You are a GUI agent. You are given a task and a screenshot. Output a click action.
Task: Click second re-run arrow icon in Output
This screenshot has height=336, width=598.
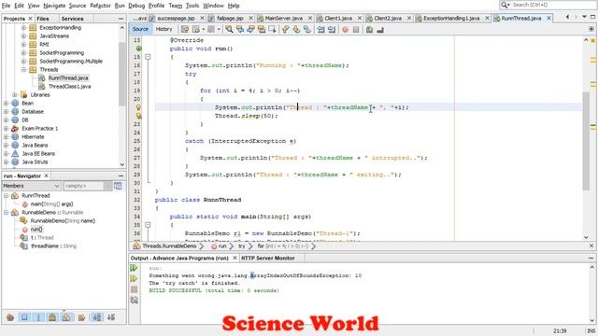(134, 278)
